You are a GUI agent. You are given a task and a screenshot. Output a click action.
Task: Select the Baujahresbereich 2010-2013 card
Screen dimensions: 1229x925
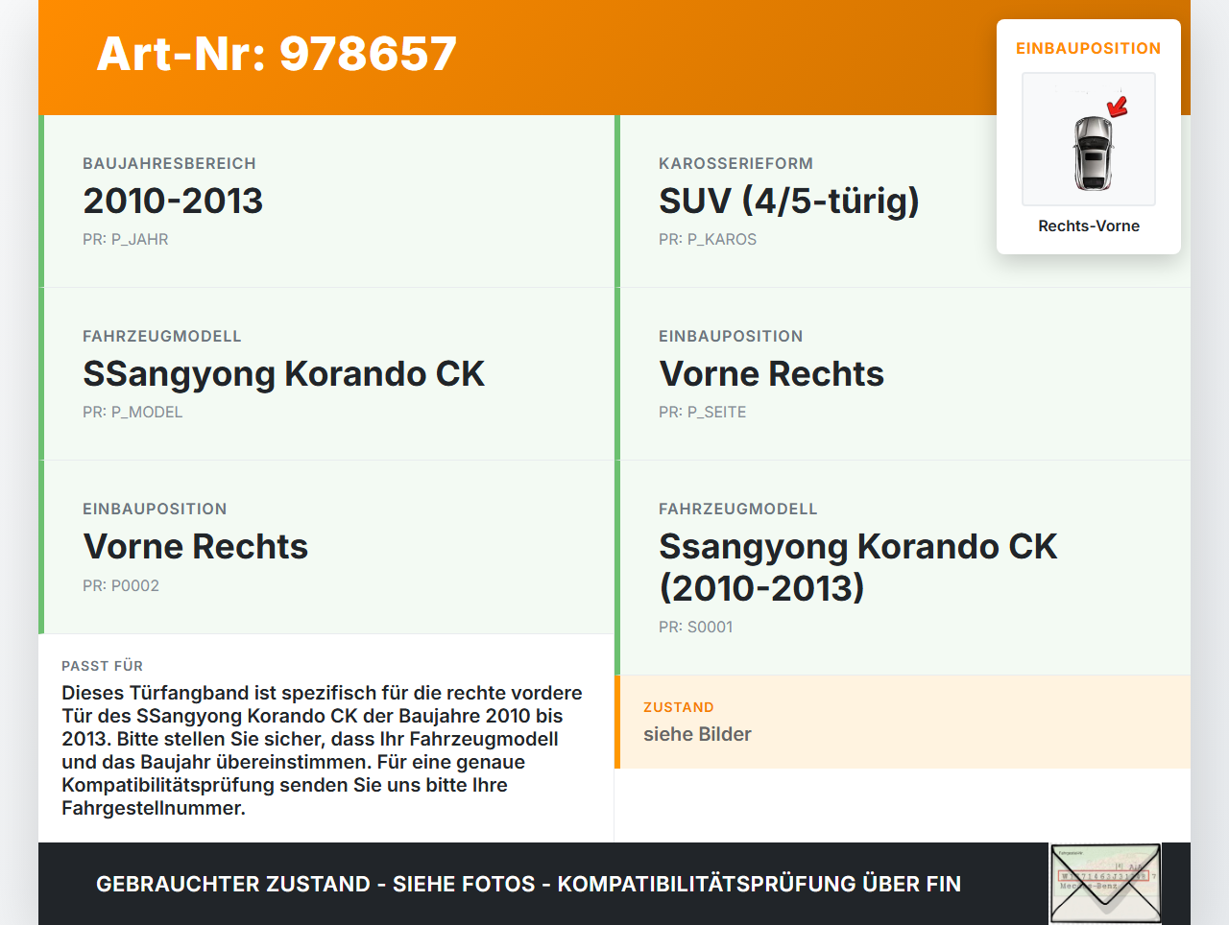pos(326,200)
